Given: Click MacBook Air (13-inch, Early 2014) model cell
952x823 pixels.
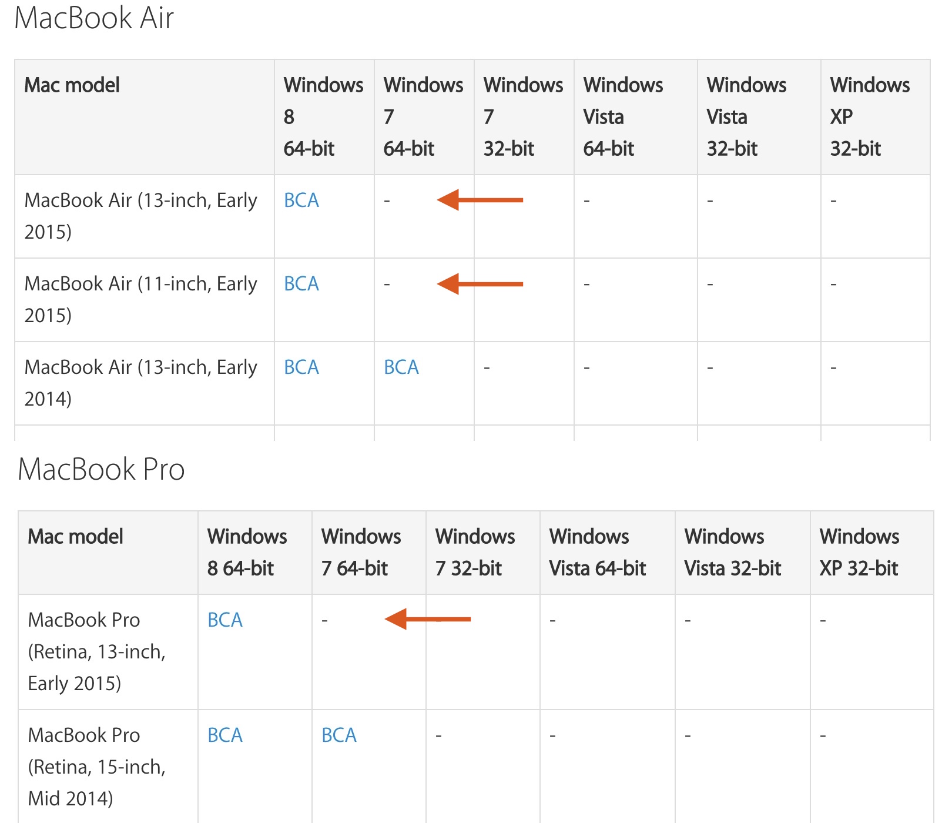Looking at the screenshot, I should (140, 383).
